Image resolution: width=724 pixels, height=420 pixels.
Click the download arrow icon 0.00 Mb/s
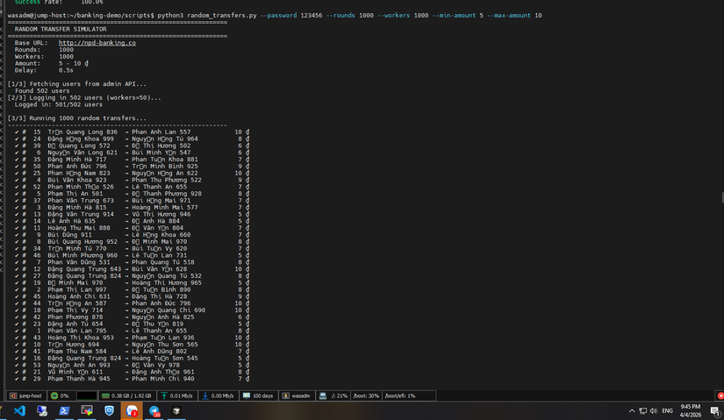[x=205, y=395]
